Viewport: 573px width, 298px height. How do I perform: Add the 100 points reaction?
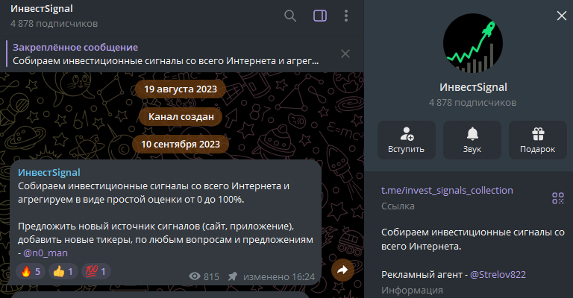[96, 271]
